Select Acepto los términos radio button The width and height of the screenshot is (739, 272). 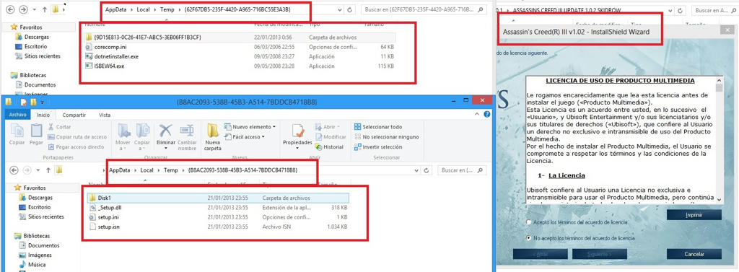click(x=529, y=222)
